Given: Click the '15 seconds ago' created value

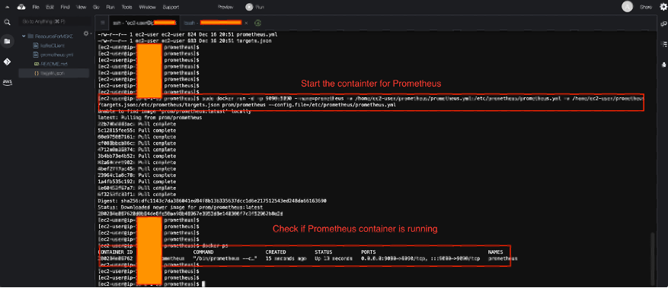Looking at the screenshot, I should (286, 258).
